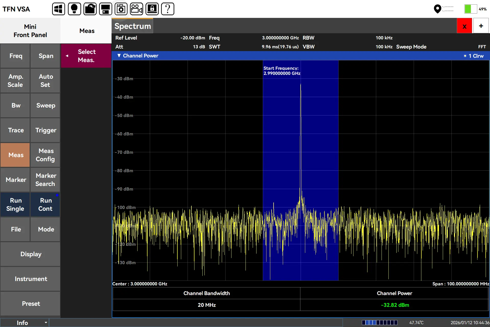Open the Instrument button
Viewport: 490px width, 327px height.
30,279
